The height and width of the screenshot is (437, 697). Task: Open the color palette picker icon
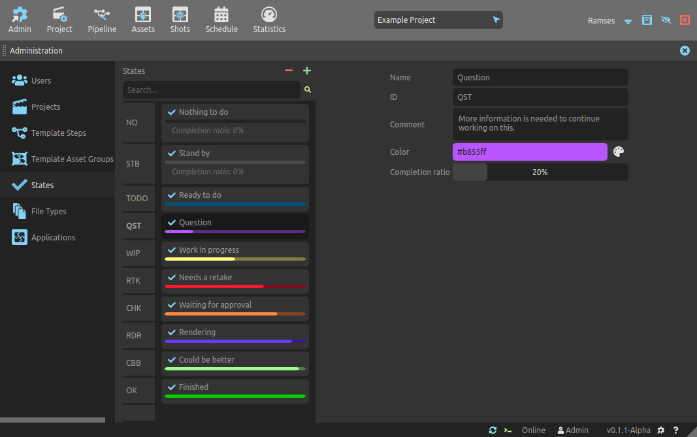tap(619, 152)
